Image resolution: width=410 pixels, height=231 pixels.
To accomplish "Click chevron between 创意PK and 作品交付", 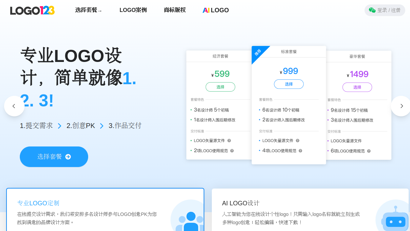I will [102, 126].
